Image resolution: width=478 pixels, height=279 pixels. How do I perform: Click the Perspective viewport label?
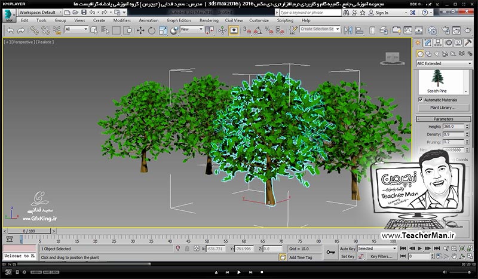pos(23,42)
